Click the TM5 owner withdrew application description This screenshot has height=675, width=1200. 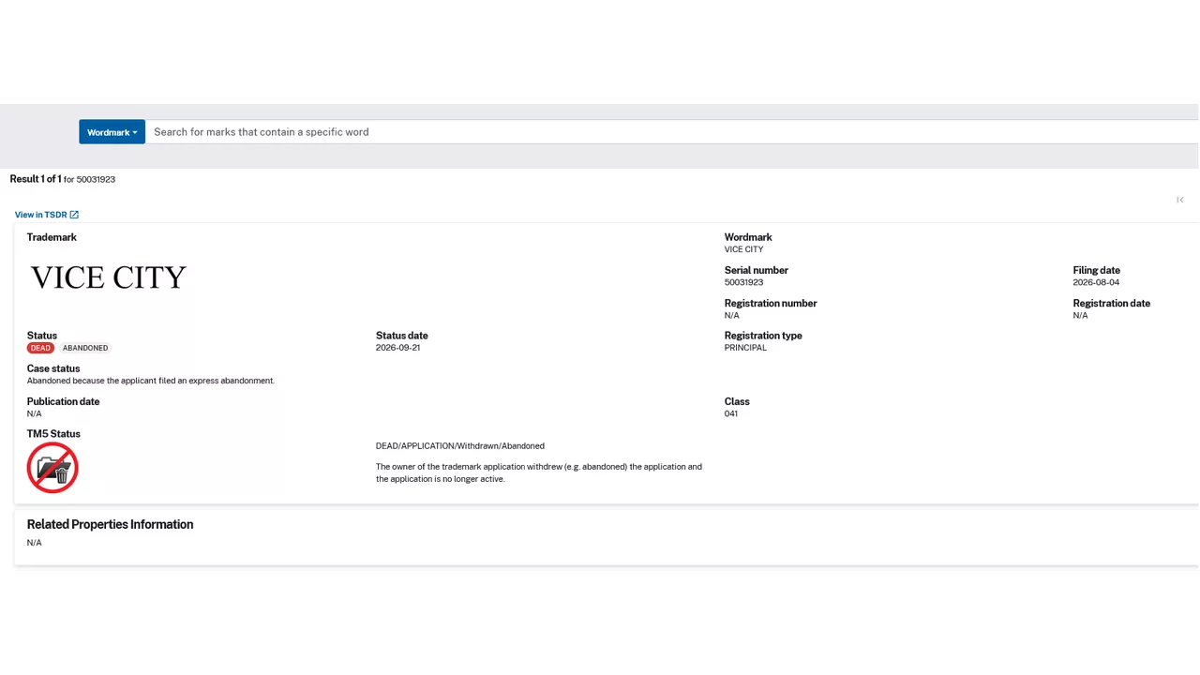[x=539, y=472]
